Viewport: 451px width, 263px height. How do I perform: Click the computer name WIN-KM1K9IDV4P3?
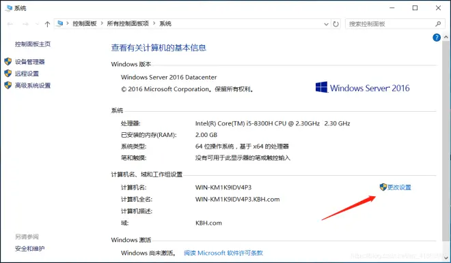coord(223,187)
